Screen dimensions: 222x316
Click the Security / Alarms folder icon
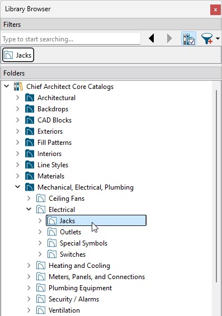(41, 299)
